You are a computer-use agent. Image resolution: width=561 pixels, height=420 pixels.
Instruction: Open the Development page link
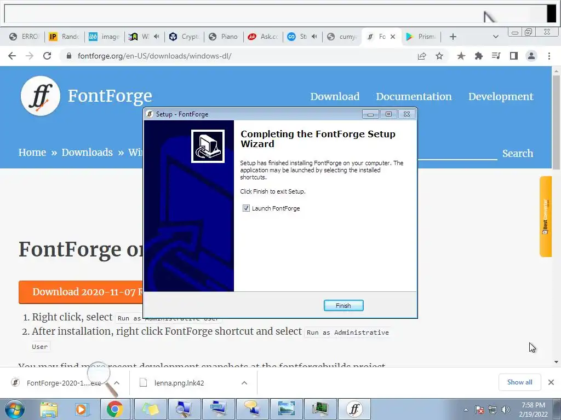(501, 96)
